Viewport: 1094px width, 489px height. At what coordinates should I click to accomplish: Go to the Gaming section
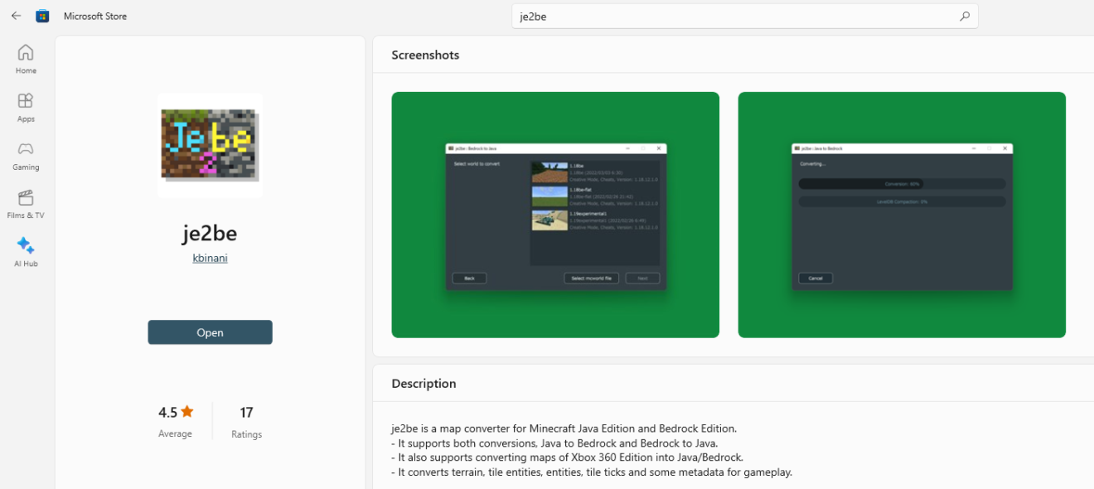[26, 155]
